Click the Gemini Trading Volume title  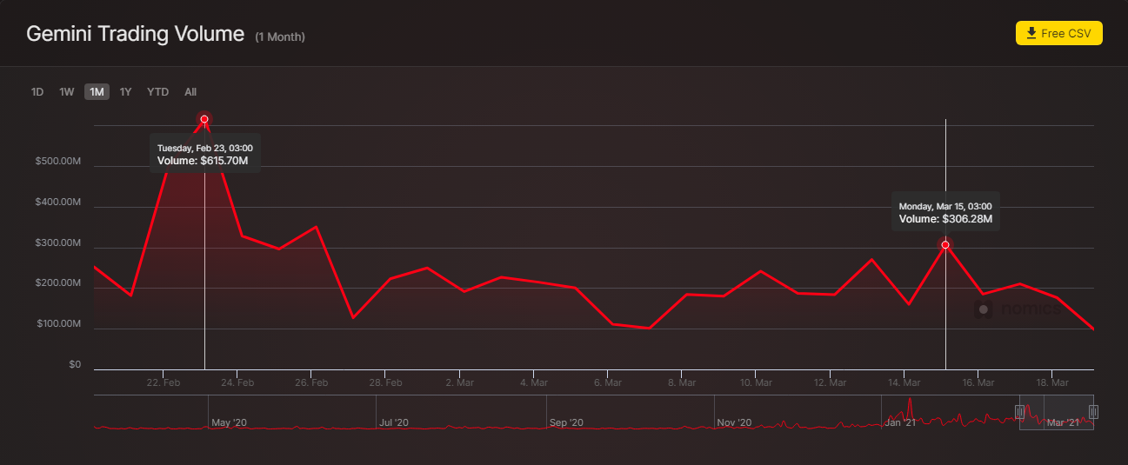136,34
